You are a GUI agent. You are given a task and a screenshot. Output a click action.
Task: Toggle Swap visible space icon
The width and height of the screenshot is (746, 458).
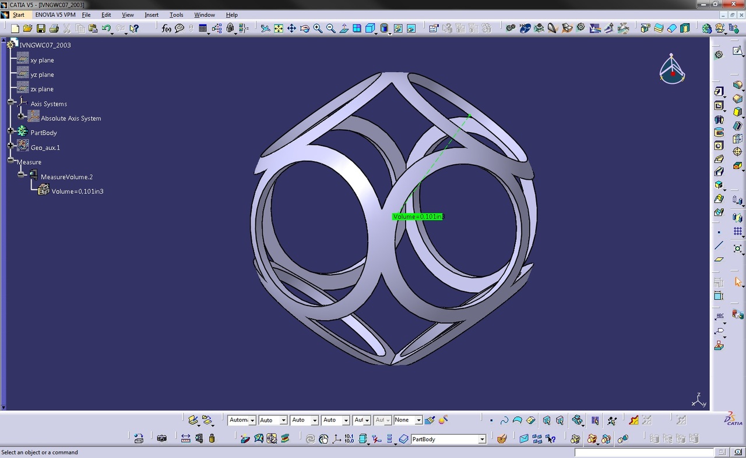(x=411, y=28)
